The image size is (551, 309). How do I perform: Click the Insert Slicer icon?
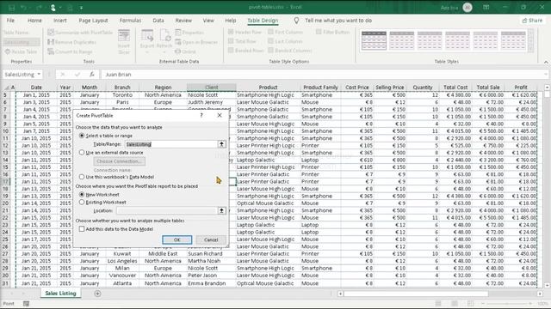(x=124, y=36)
